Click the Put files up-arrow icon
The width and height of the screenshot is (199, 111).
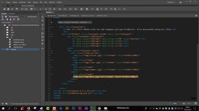tap(11, 19)
